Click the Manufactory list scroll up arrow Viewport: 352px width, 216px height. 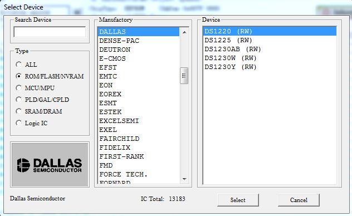(x=184, y=32)
